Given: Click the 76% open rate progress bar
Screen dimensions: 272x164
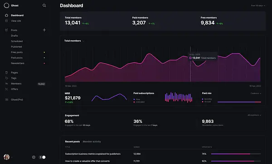Looking at the screenshot, I should click(x=236, y=154).
